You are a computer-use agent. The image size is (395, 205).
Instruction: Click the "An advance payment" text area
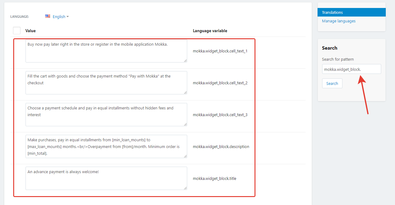pyautogui.click(x=106, y=178)
